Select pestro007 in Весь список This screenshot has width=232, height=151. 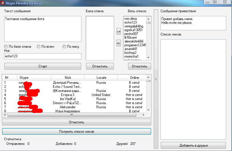pos(135,34)
